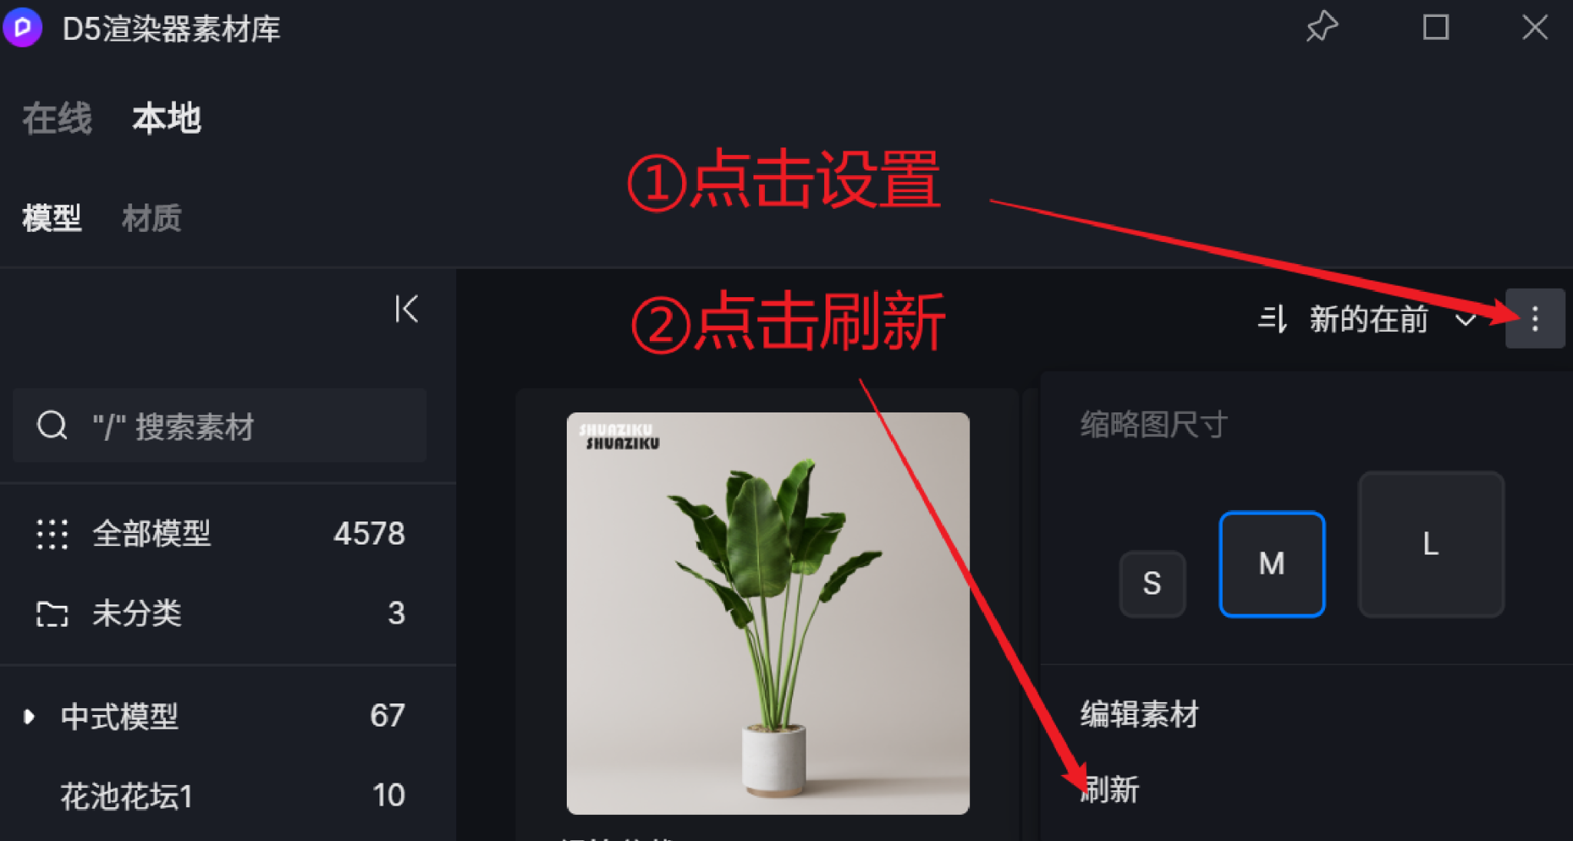Select the potted plant model thumbnail

point(768,613)
